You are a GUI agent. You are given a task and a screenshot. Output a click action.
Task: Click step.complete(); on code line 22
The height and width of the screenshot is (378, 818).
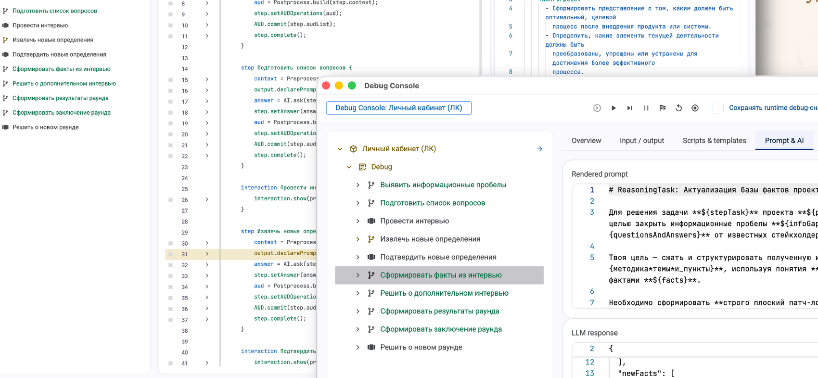pyautogui.click(x=280, y=155)
